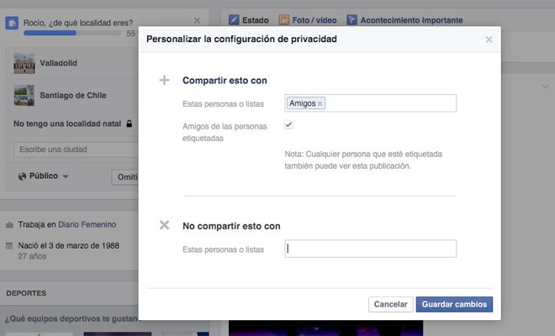Remove the Amigos tag from share list
The height and width of the screenshot is (336, 555).
(320, 103)
